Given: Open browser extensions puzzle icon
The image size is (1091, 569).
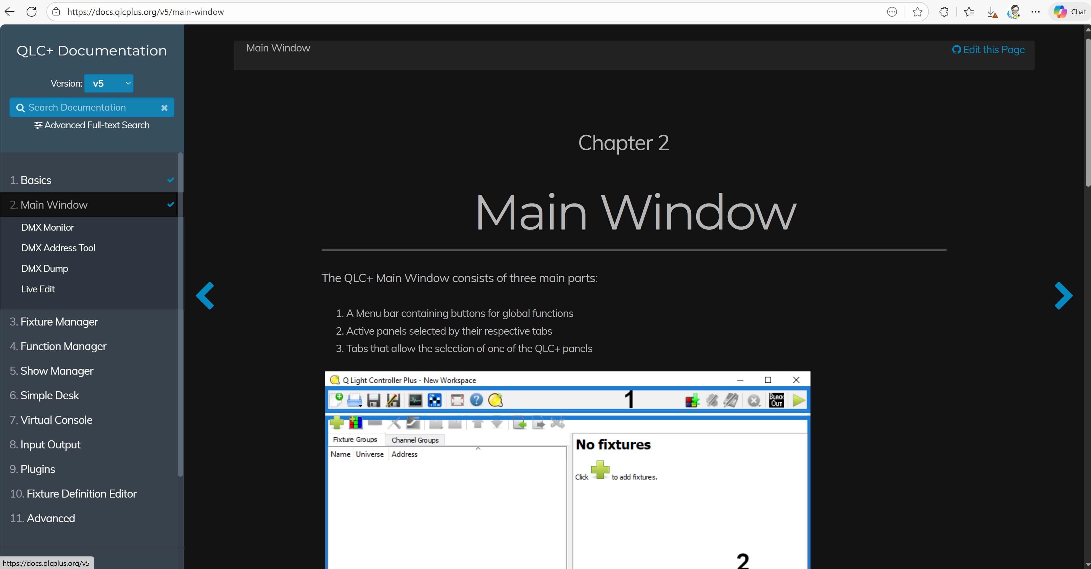Looking at the screenshot, I should coord(944,12).
